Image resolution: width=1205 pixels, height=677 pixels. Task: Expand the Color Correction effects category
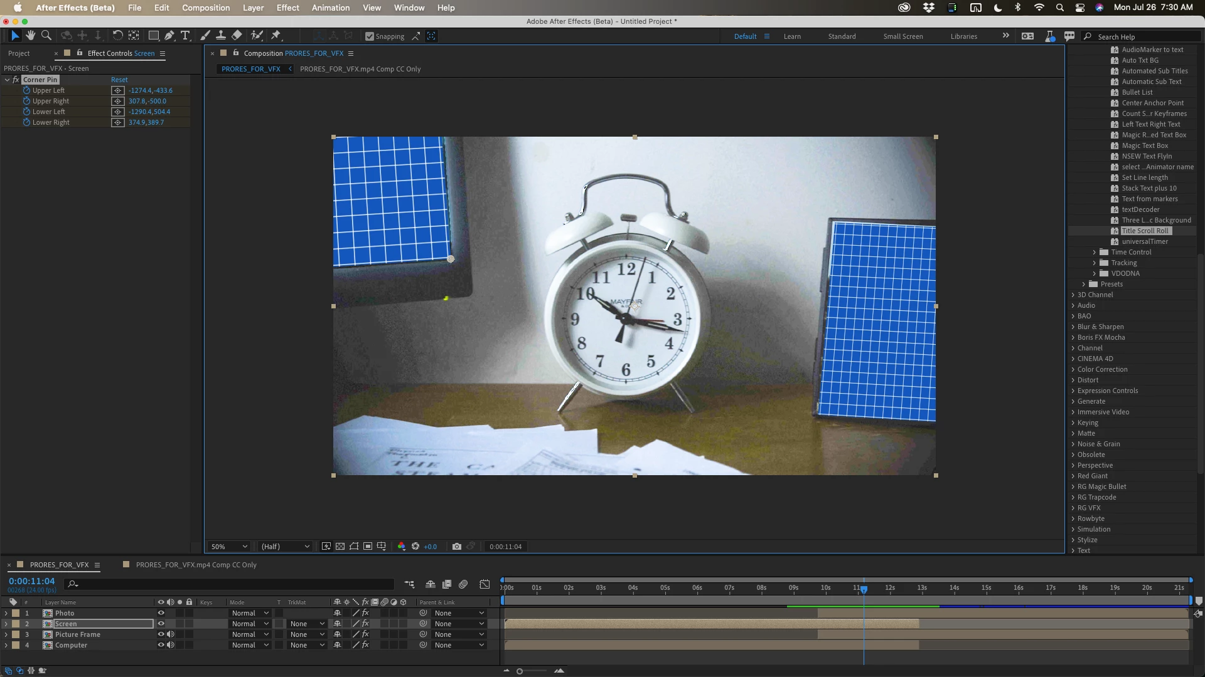coord(1073,369)
